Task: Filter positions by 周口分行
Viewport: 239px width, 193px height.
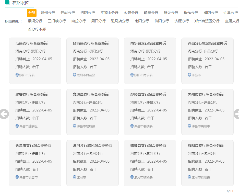Action: pyautogui.click(x=98, y=21)
